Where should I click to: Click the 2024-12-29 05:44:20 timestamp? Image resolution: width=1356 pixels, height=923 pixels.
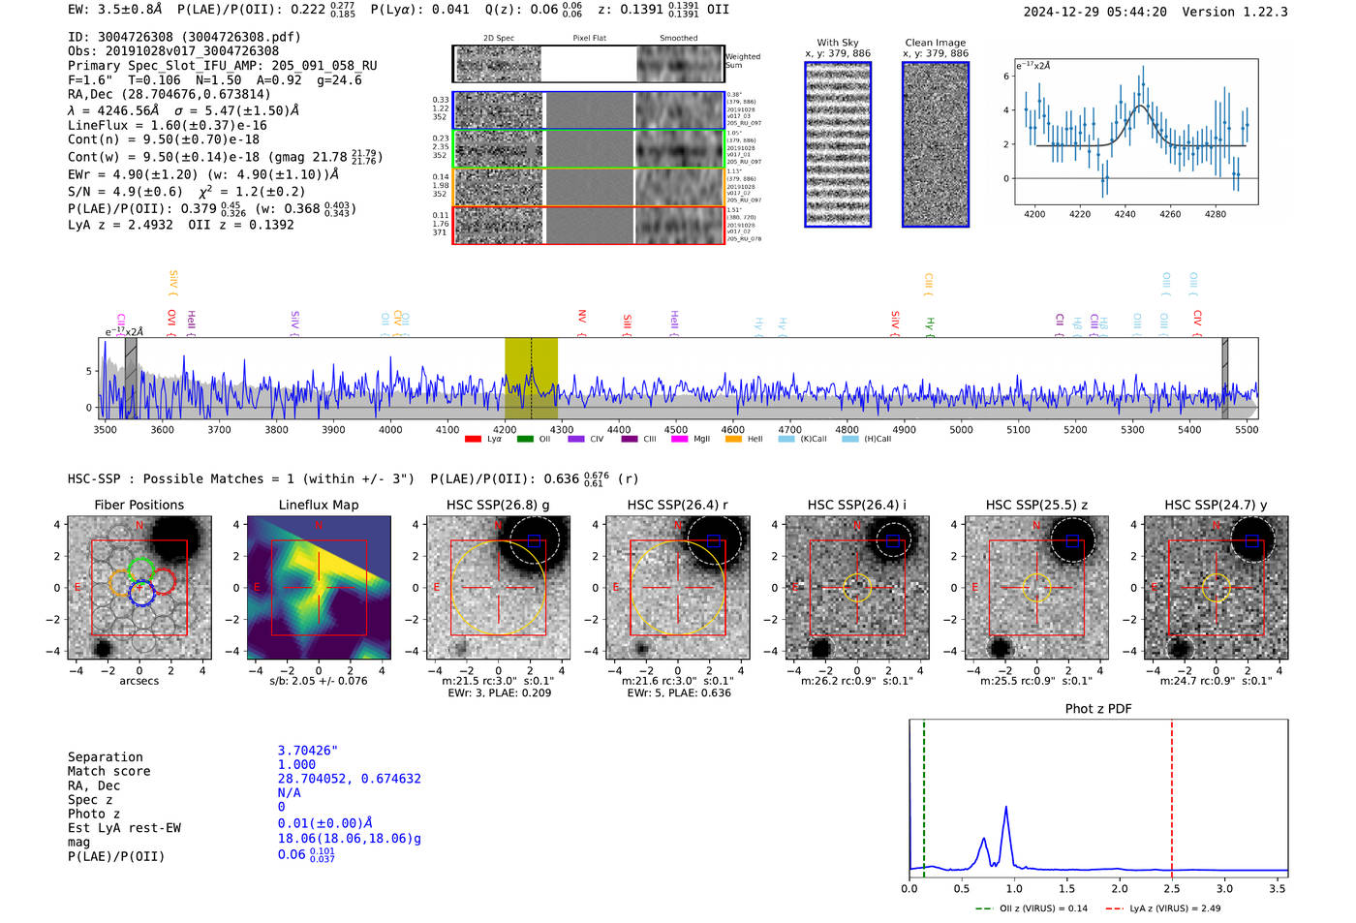[1095, 12]
